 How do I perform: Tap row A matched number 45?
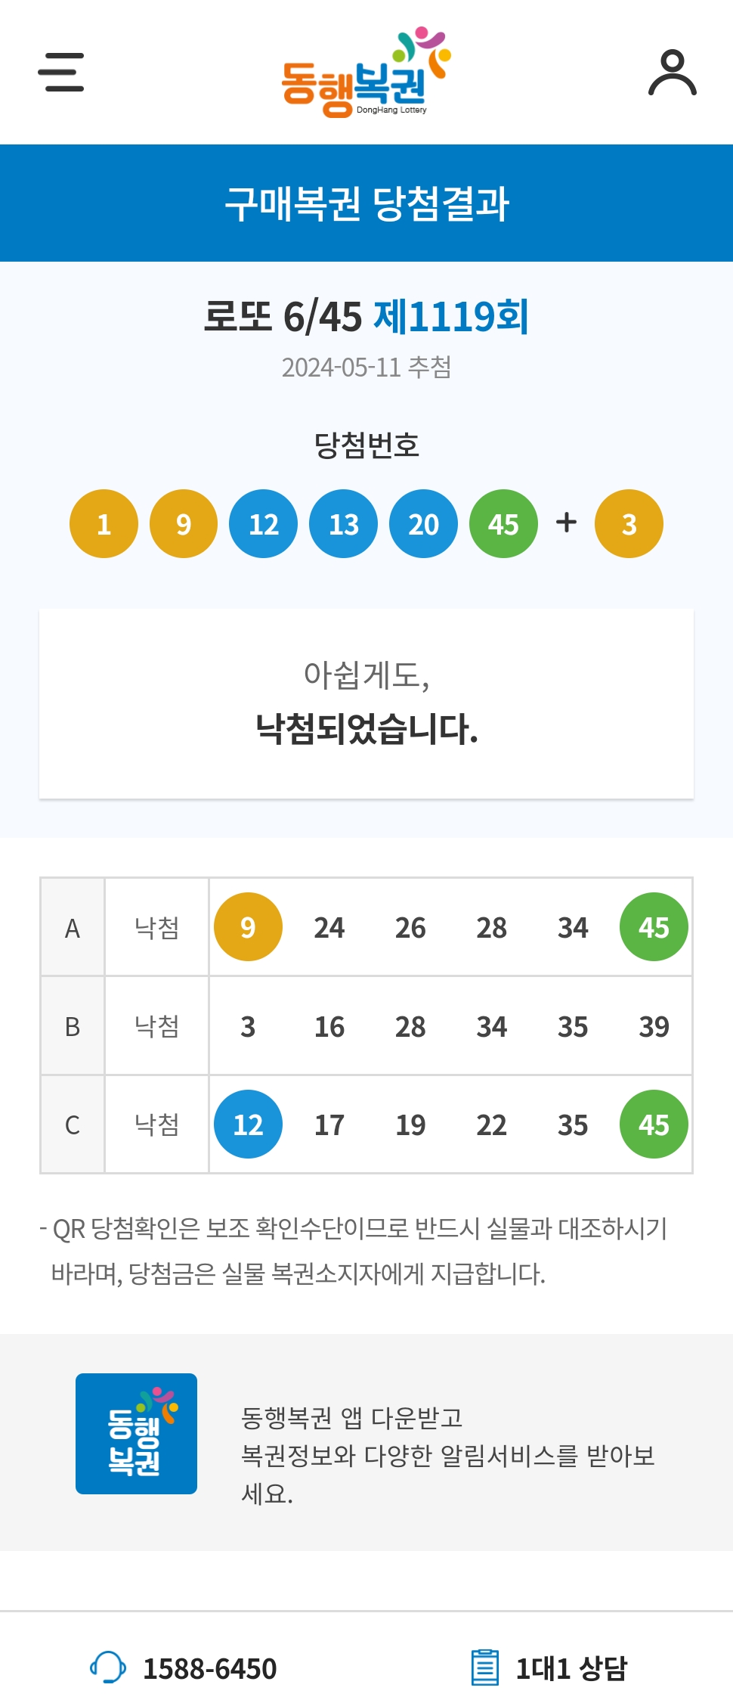click(654, 927)
